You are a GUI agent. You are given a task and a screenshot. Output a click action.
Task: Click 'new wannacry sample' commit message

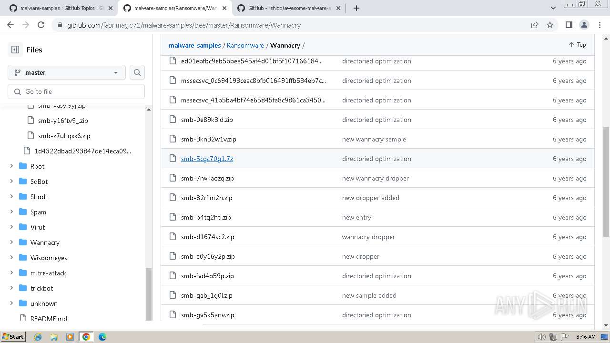point(374,139)
